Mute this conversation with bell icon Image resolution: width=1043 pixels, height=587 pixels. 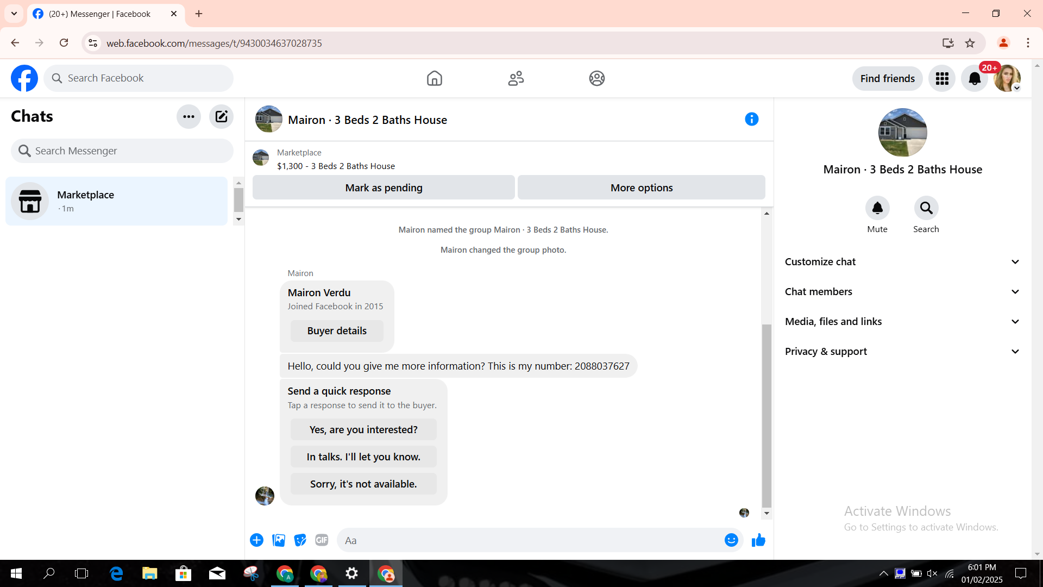coord(877,208)
